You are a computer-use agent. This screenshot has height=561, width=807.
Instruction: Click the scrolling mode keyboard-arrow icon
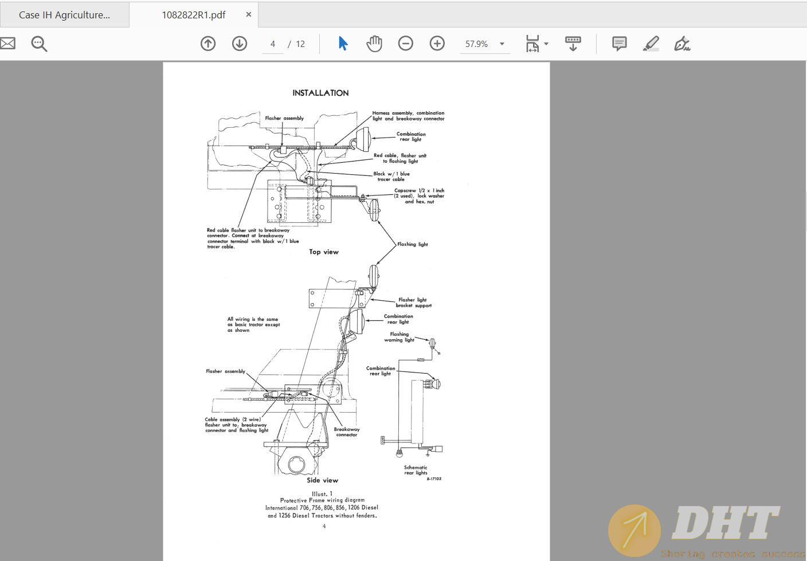point(573,44)
